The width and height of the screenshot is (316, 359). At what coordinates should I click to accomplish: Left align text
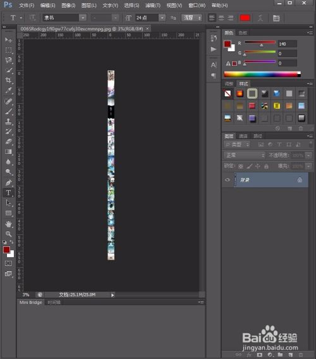[212, 18]
